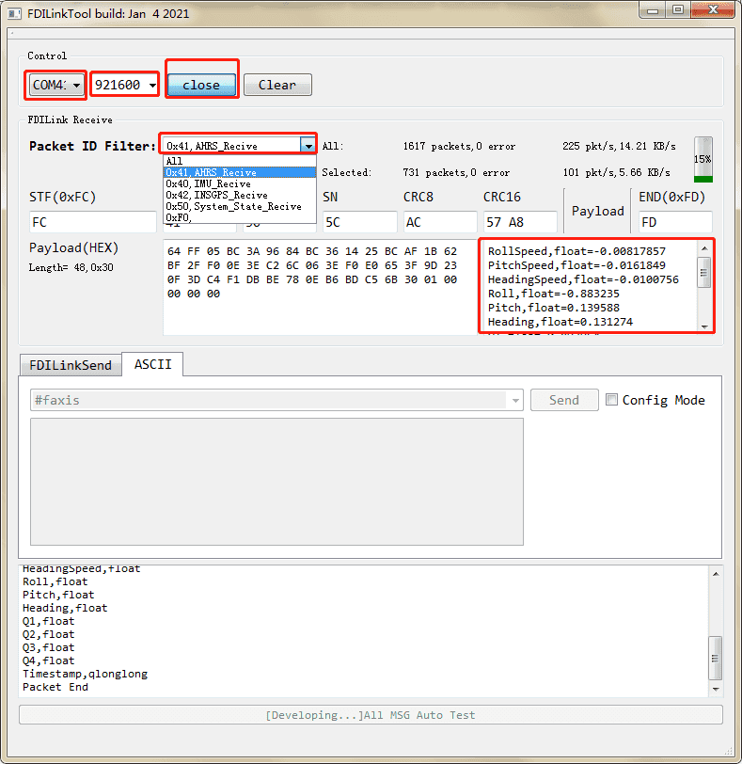
Task: Click the Length= 48,0x30 text
Action: click(71, 267)
